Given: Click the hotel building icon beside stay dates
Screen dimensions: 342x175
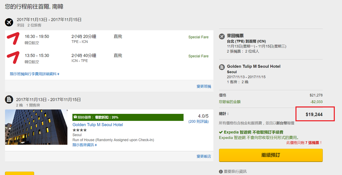Looking at the screenshot, I should coord(9,100).
